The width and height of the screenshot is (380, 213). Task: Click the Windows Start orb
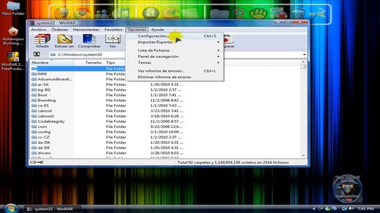(11, 208)
